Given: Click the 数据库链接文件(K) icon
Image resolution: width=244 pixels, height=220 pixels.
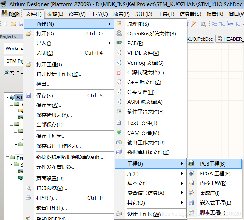Looking at the screenshot, I should [x=119, y=152].
